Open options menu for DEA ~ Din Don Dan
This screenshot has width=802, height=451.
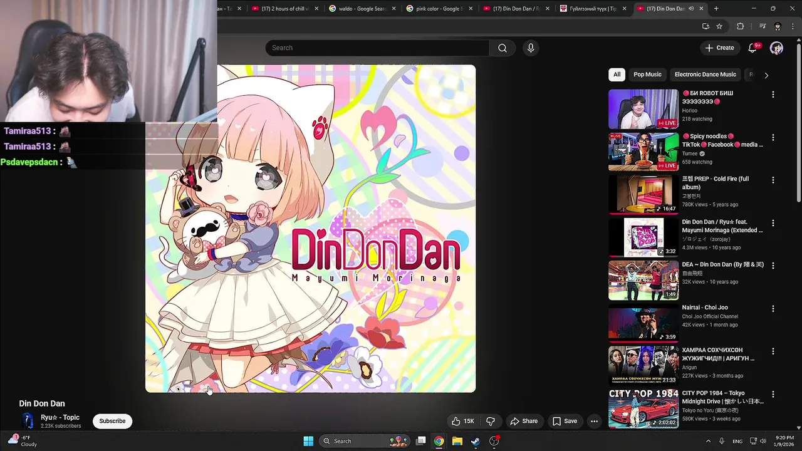pyautogui.click(x=773, y=266)
